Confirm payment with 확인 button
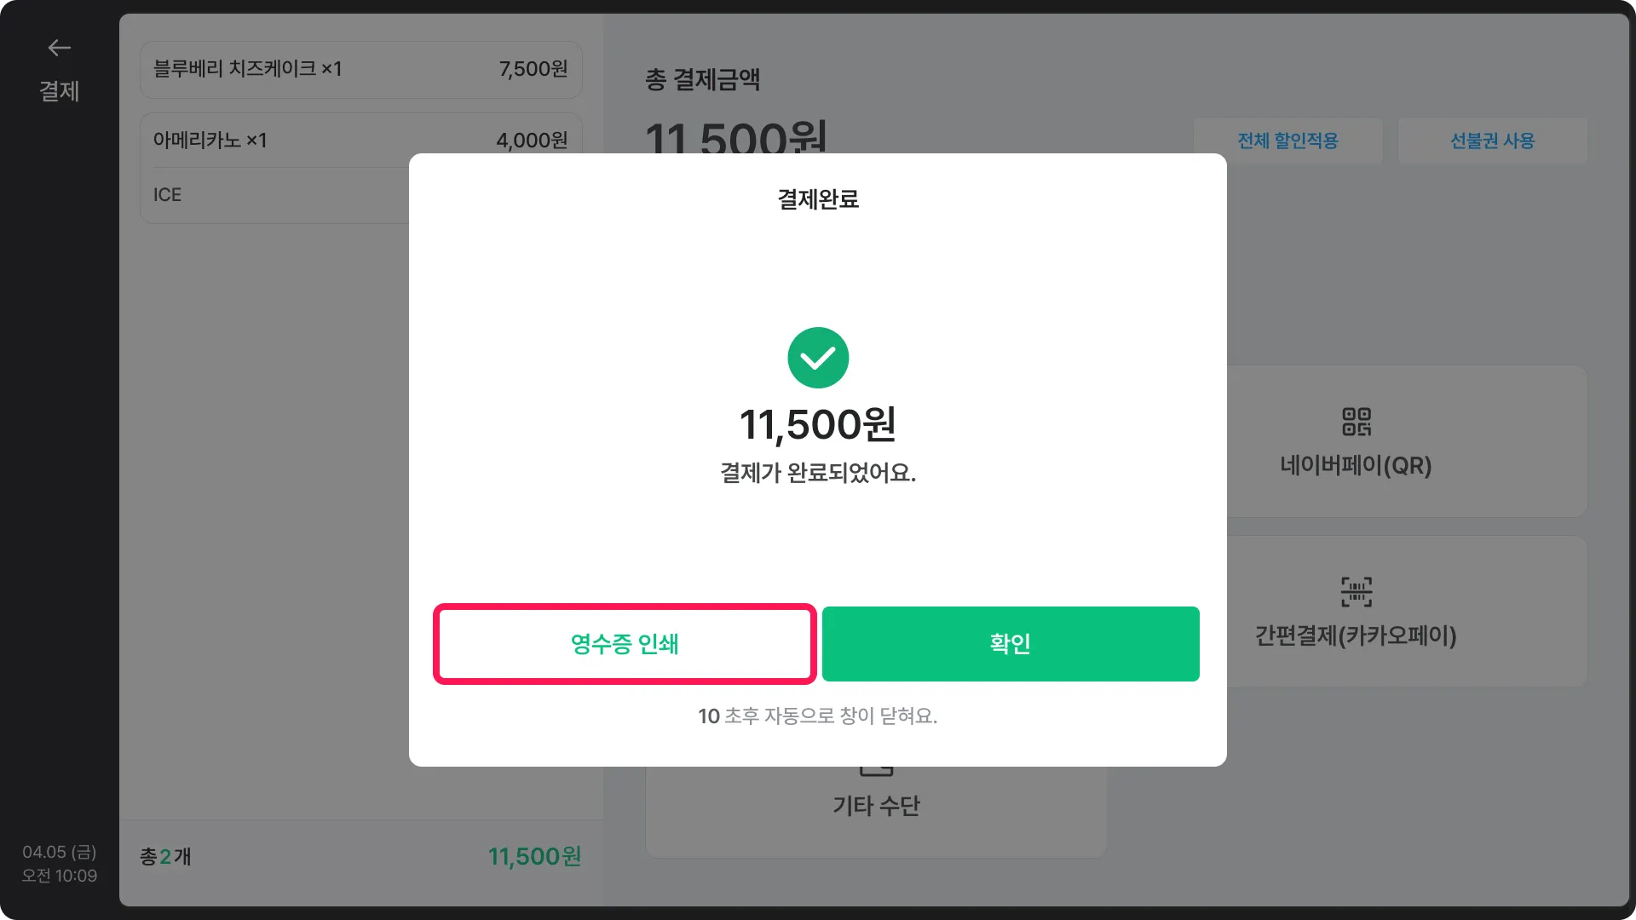Image resolution: width=1636 pixels, height=920 pixels. pyautogui.click(x=1011, y=644)
